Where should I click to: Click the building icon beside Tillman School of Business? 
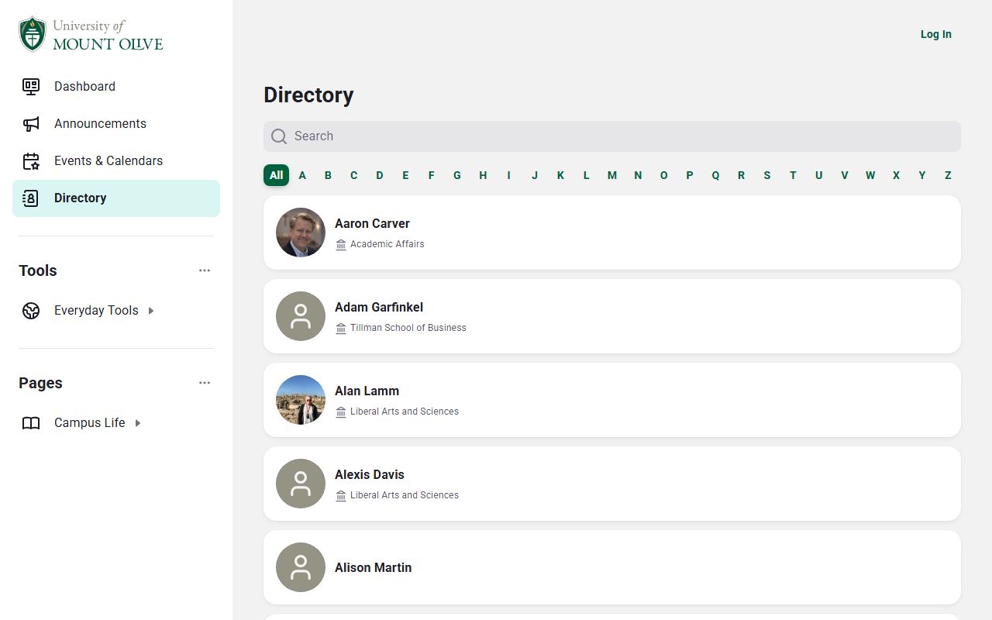pyautogui.click(x=341, y=328)
